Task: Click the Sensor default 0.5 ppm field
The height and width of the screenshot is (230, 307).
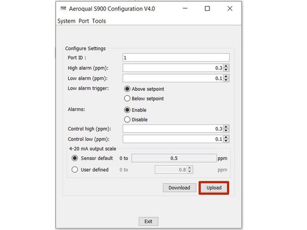Action: (174, 158)
